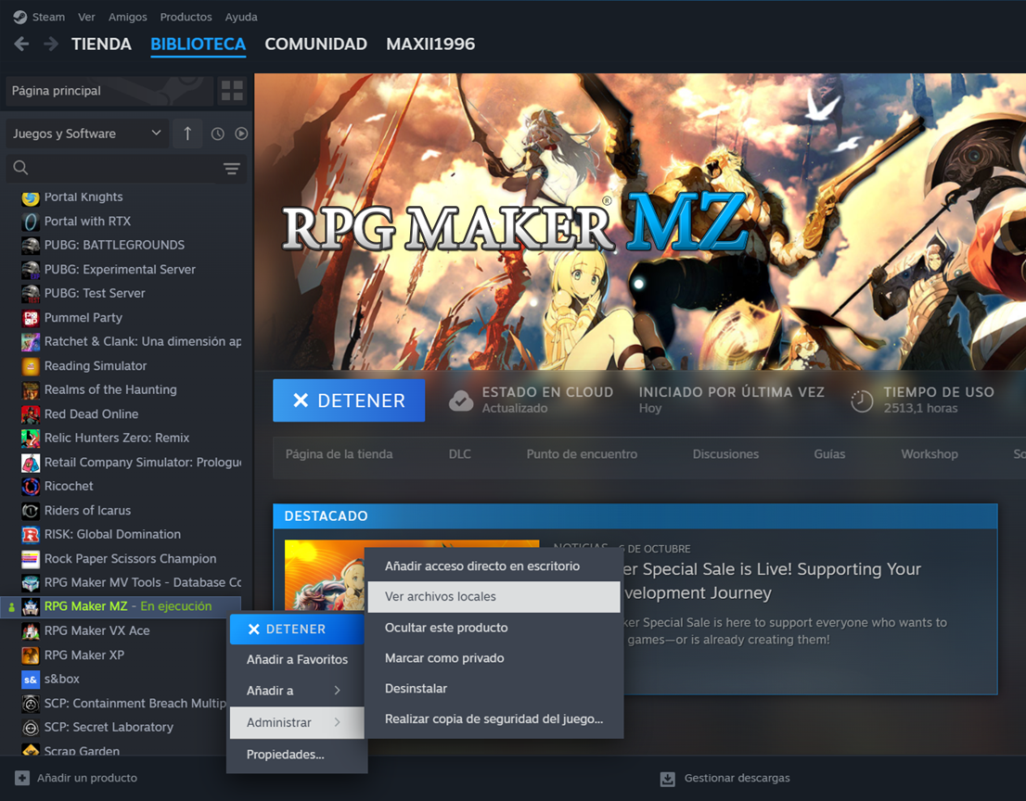The height and width of the screenshot is (801, 1026).
Task: Click the downloads tray icon
Action: (667, 779)
